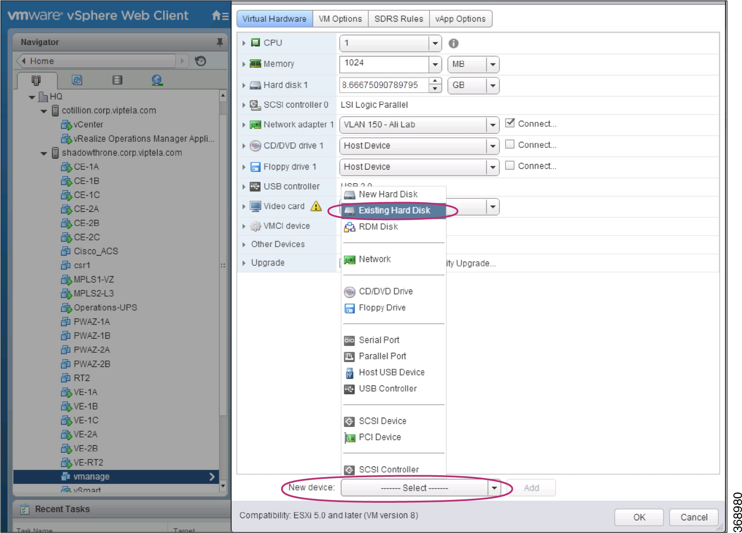Expand the CPU hardware row
Image resolution: width=742 pixels, height=533 pixels.
point(244,43)
